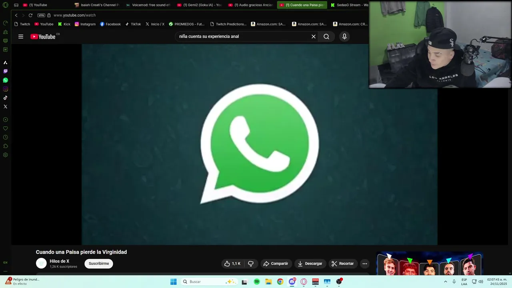This screenshot has width=512, height=288.
Task: Open more actions three-dot menu
Action: tap(364, 264)
